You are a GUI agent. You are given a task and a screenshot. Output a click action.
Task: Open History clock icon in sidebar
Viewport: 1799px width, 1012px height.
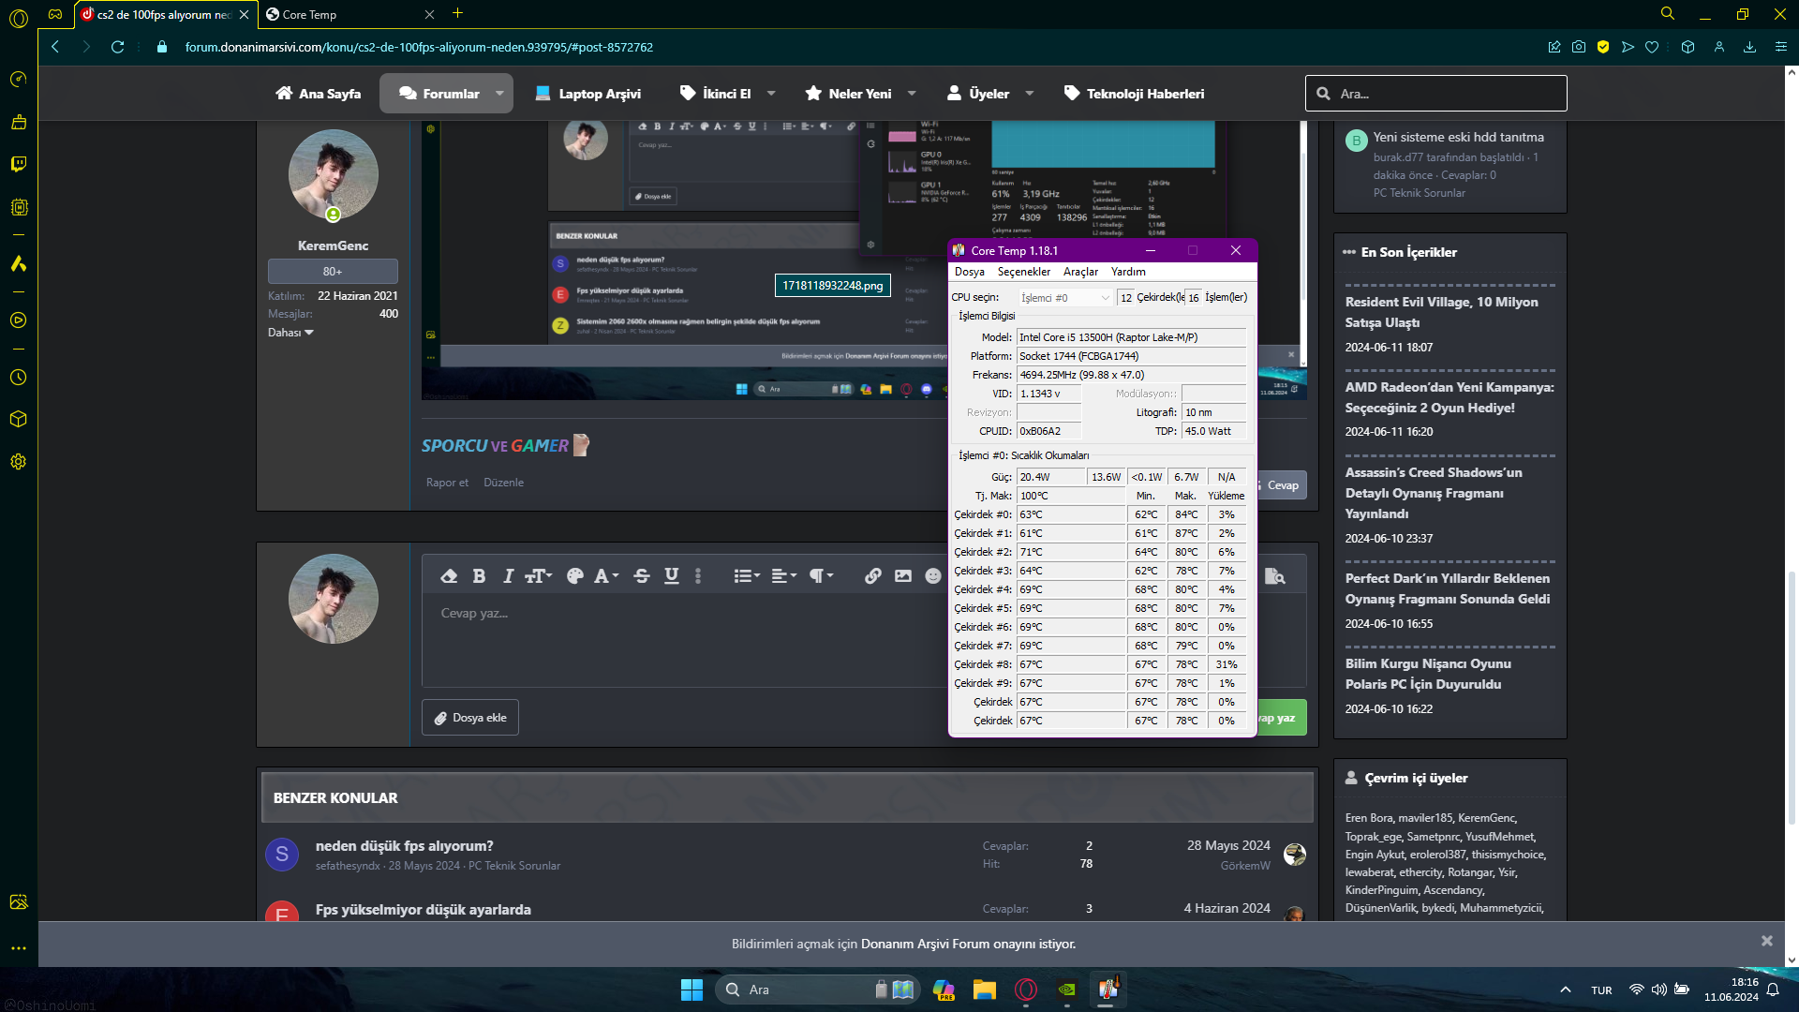tap(18, 377)
